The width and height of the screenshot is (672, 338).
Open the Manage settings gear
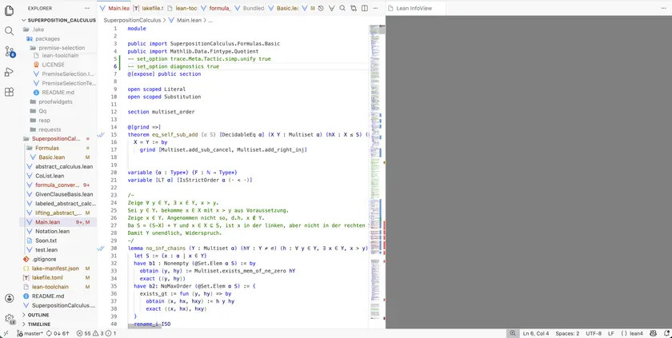tap(10, 318)
